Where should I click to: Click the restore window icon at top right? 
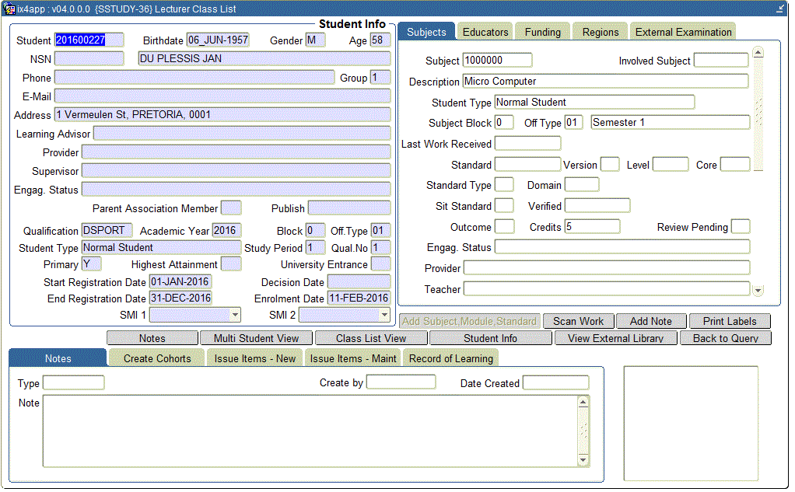pos(780,9)
